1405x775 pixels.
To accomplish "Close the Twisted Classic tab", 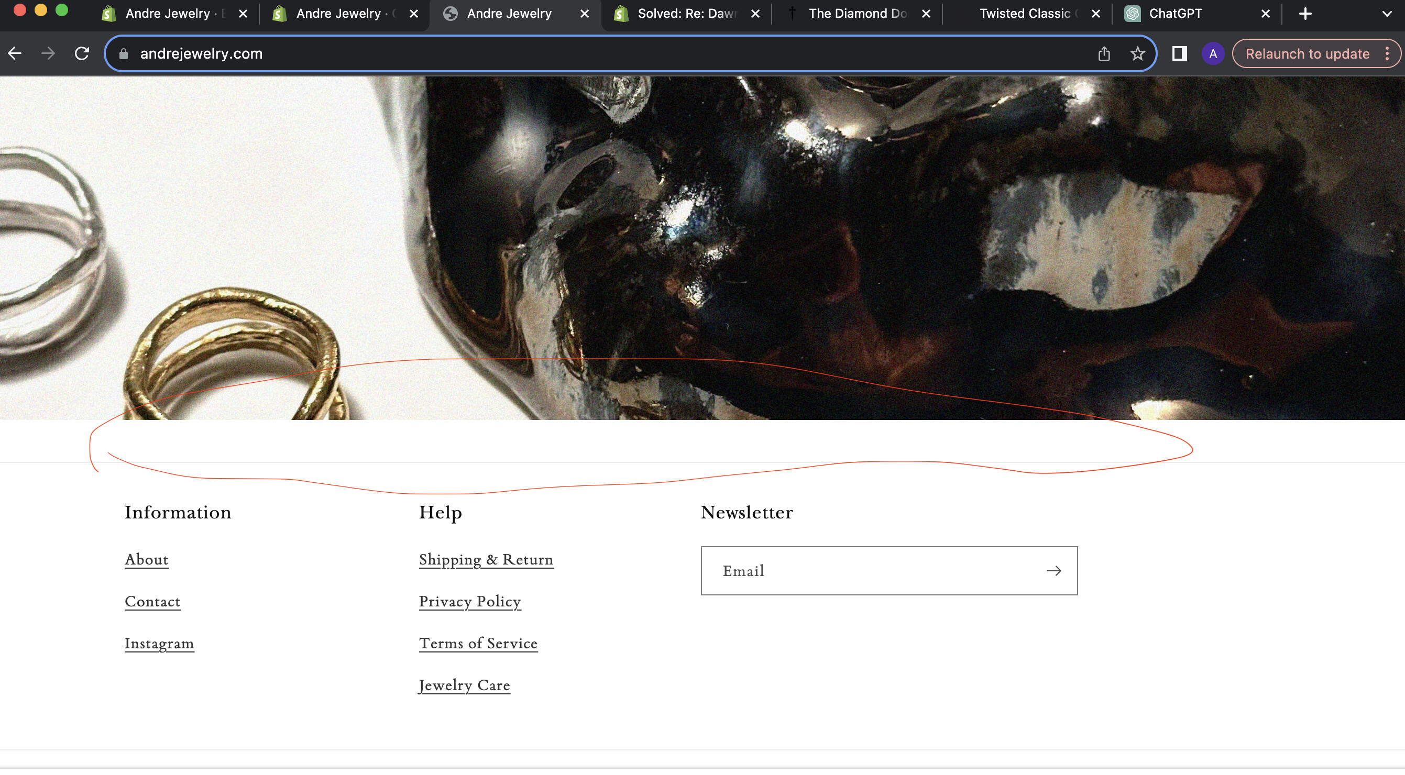I will pyautogui.click(x=1095, y=14).
